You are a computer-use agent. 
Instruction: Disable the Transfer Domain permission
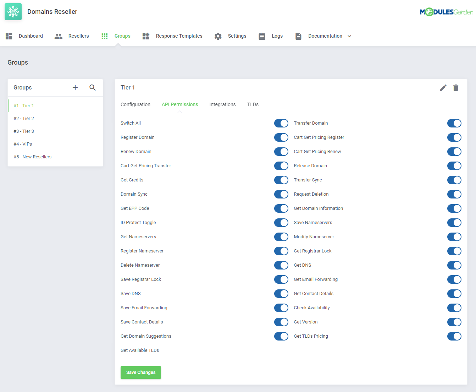point(454,123)
